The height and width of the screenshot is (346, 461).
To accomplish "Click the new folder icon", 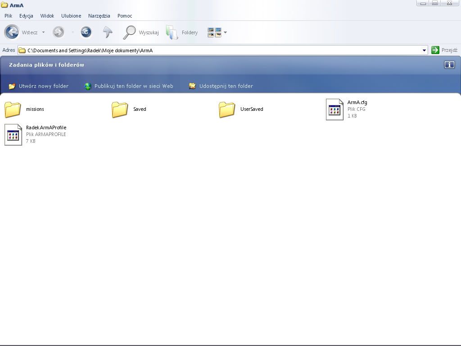I will point(12,86).
